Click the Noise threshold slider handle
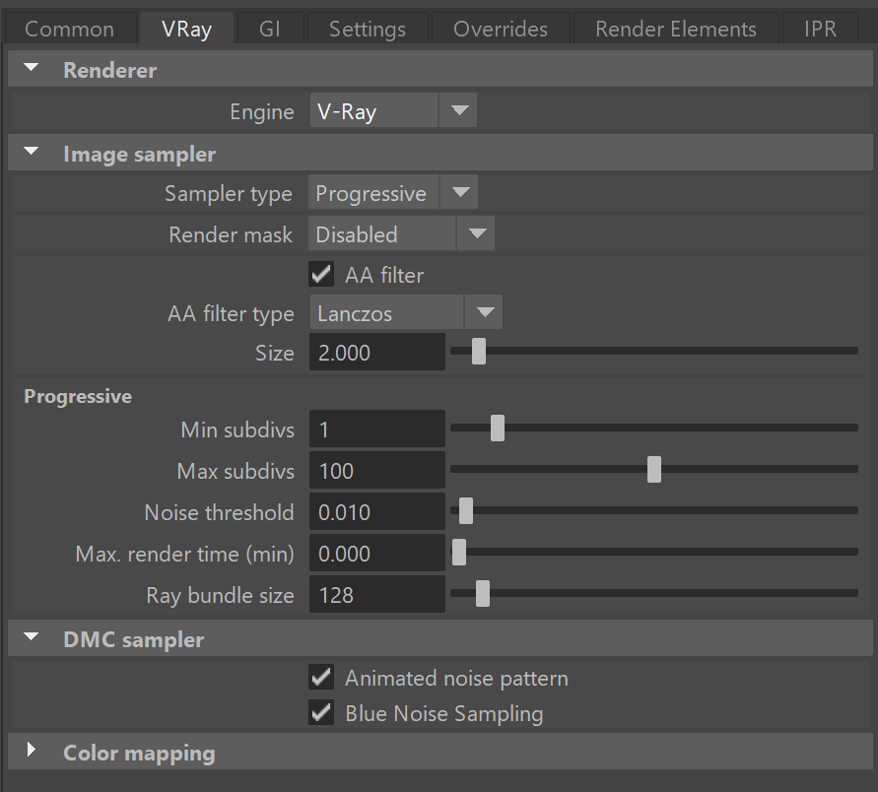Screen dimensions: 878x792 [x=466, y=510]
